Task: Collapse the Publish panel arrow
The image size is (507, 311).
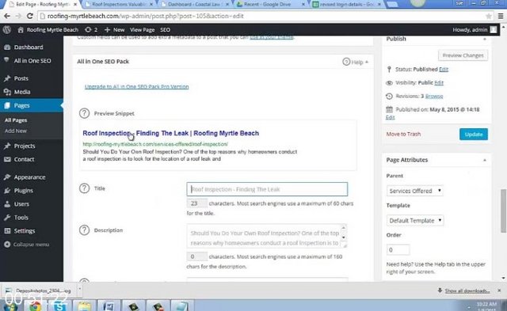Action: pyautogui.click(x=484, y=40)
